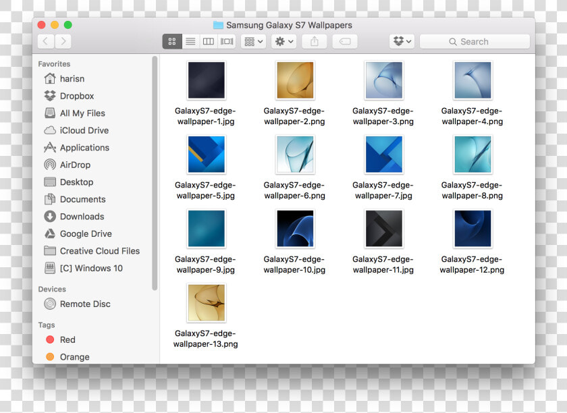The height and width of the screenshot is (413, 567).
Task: Select GalaxyS7-edge-wallpaper-3.png thumbnail
Action: coord(384,80)
